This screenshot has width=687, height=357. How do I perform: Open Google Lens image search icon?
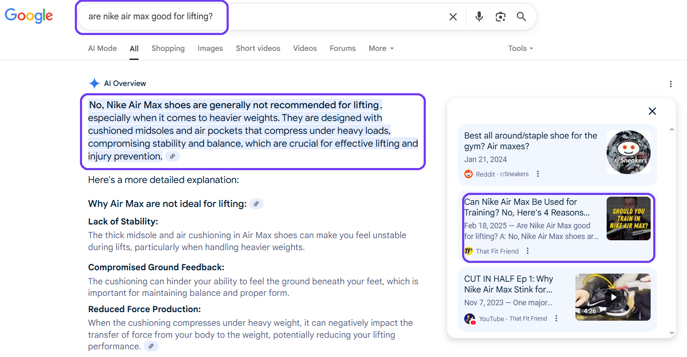(x=500, y=17)
